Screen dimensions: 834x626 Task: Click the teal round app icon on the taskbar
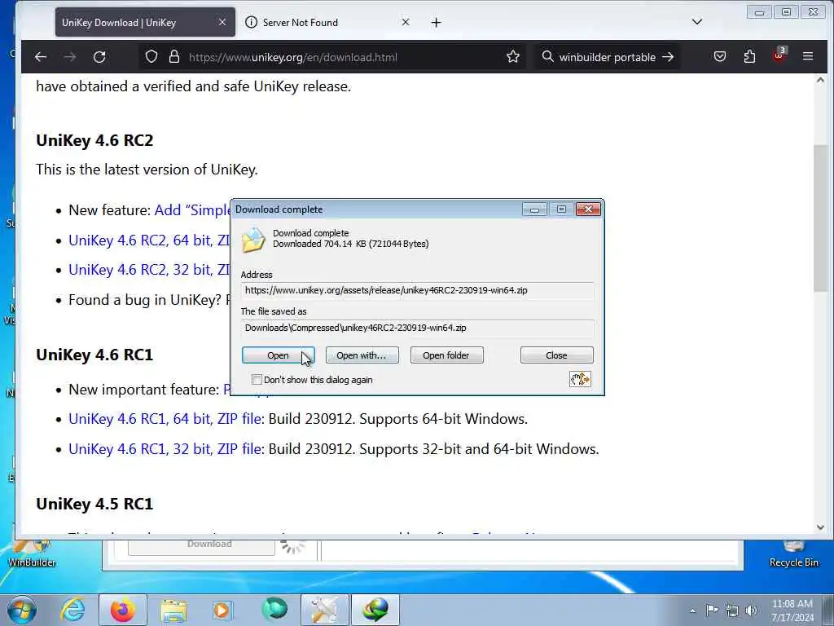pyautogui.click(x=274, y=609)
